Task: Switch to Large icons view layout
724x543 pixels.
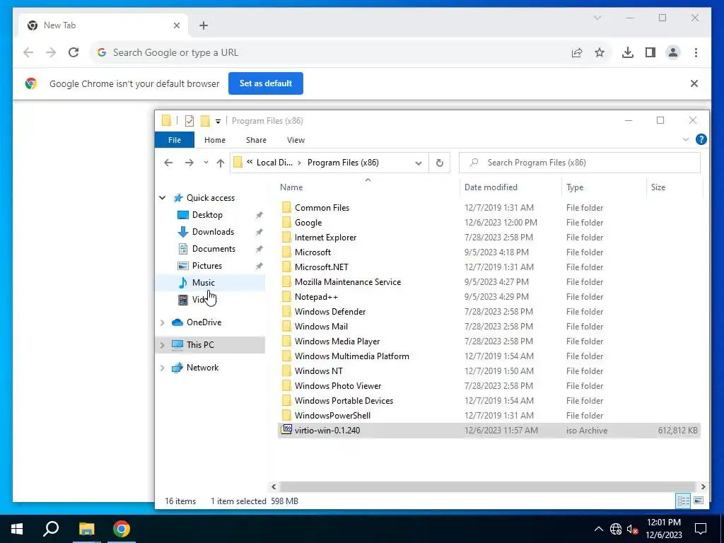Action: (x=699, y=501)
